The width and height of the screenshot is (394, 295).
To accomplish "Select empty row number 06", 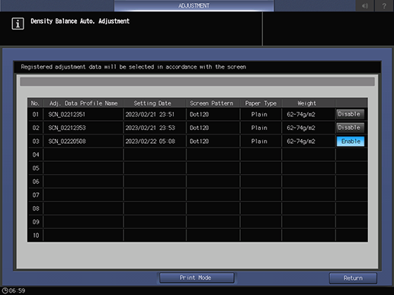I will pyautogui.click(x=36, y=182).
